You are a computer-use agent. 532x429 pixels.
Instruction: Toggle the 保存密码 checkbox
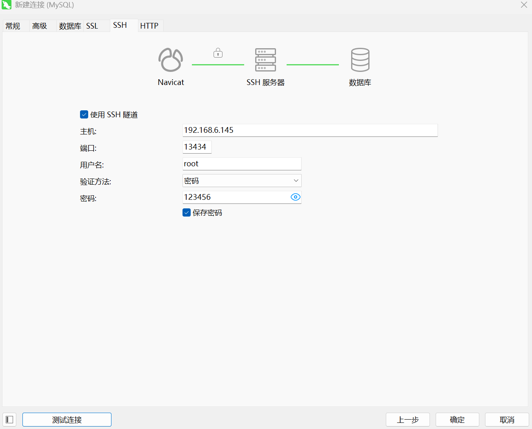click(187, 212)
